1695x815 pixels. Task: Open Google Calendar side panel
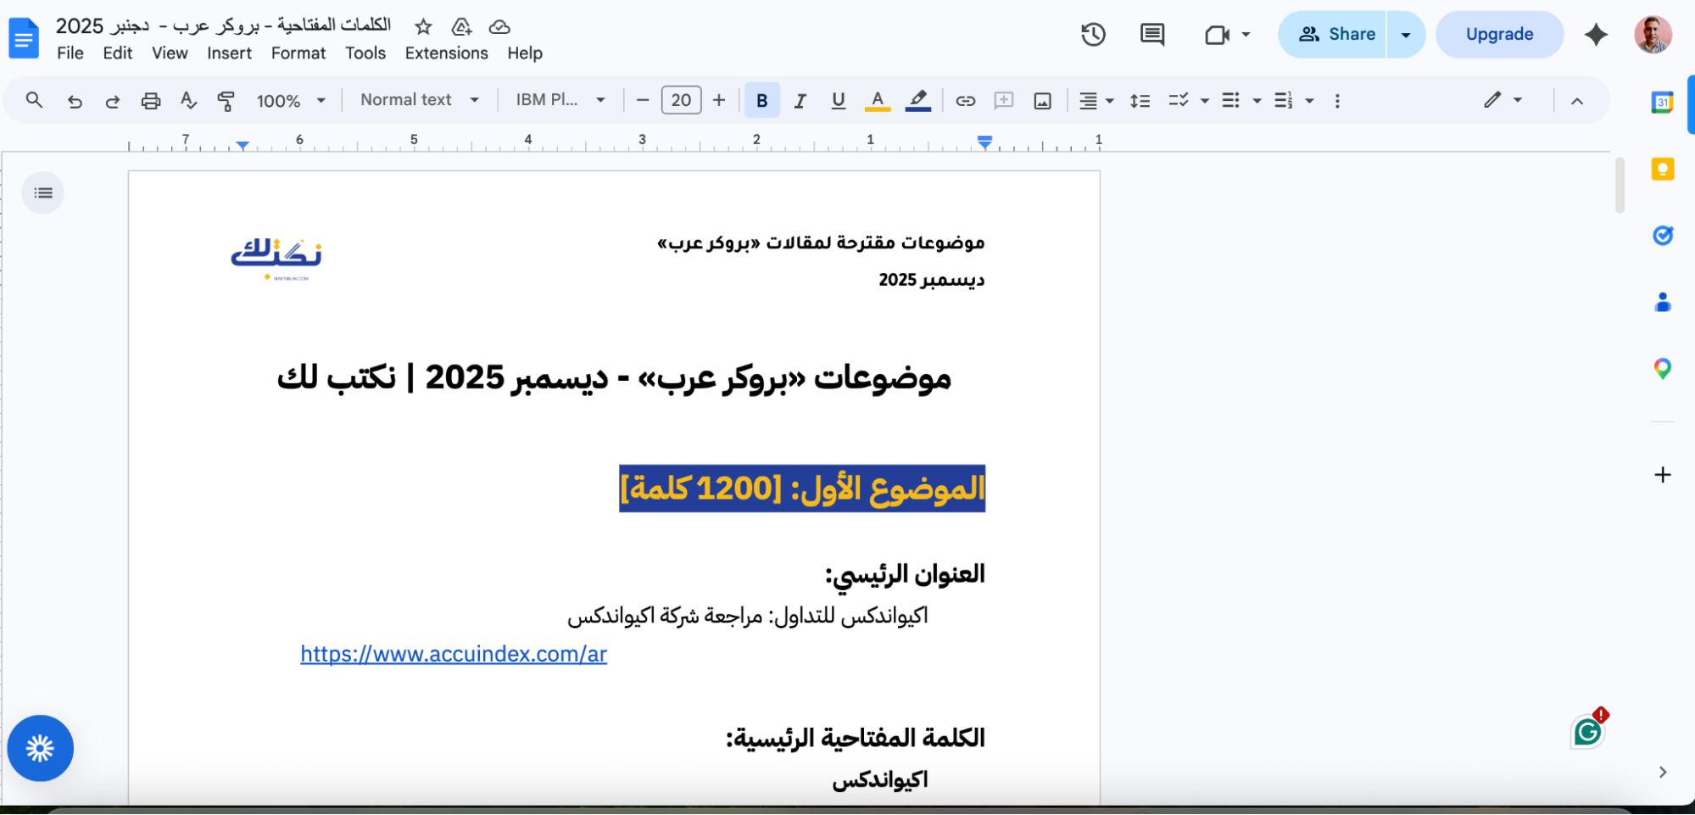[1662, 103]
